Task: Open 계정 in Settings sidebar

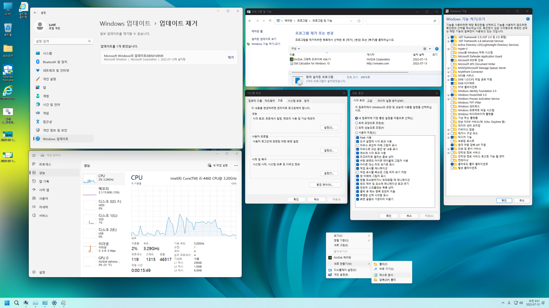Action: pyautogui.click(x=63, y=96)
